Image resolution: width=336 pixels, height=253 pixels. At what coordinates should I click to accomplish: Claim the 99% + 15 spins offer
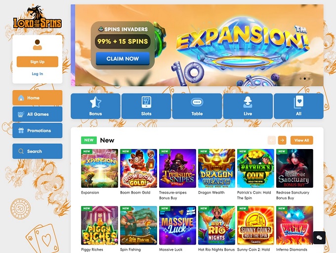123,58
